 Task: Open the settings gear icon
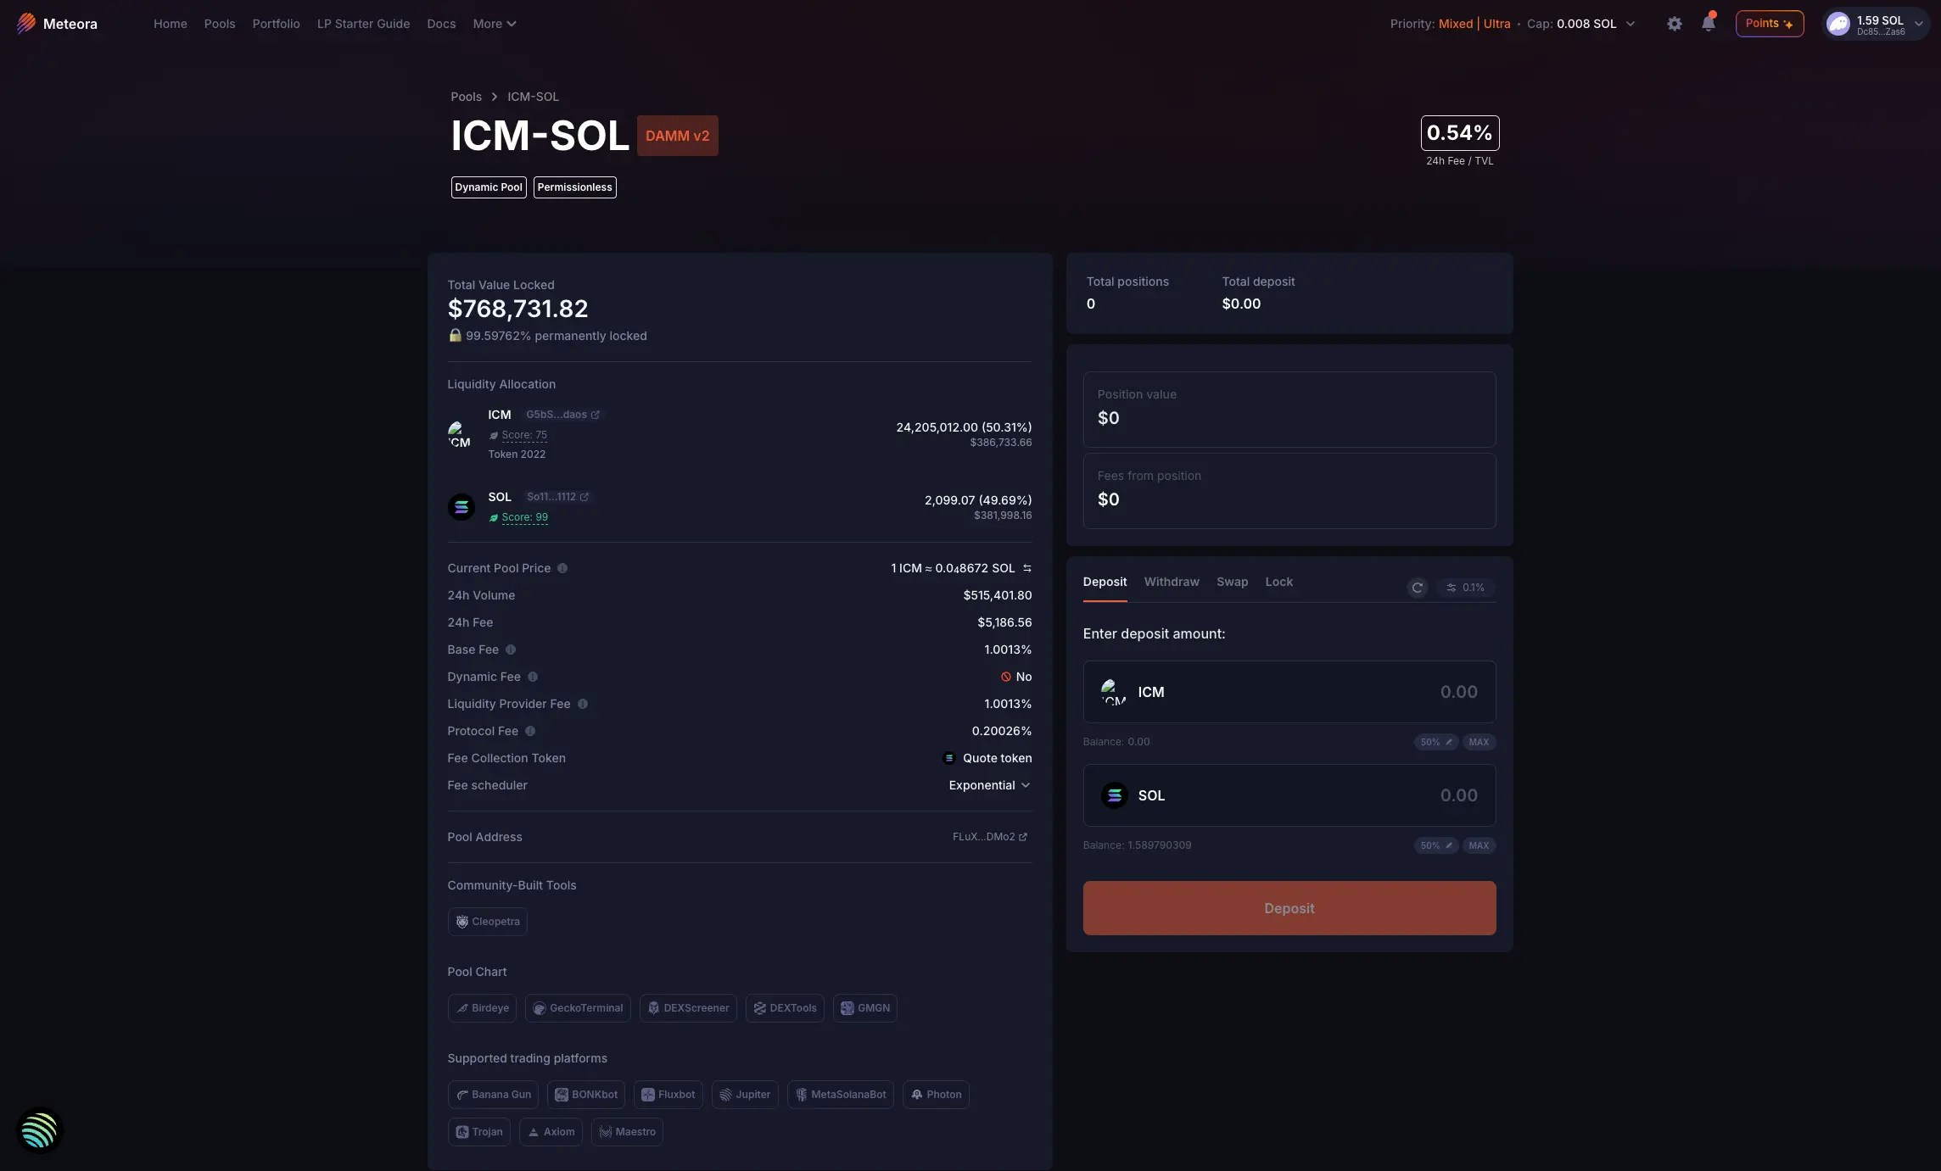pos(1674,24)
